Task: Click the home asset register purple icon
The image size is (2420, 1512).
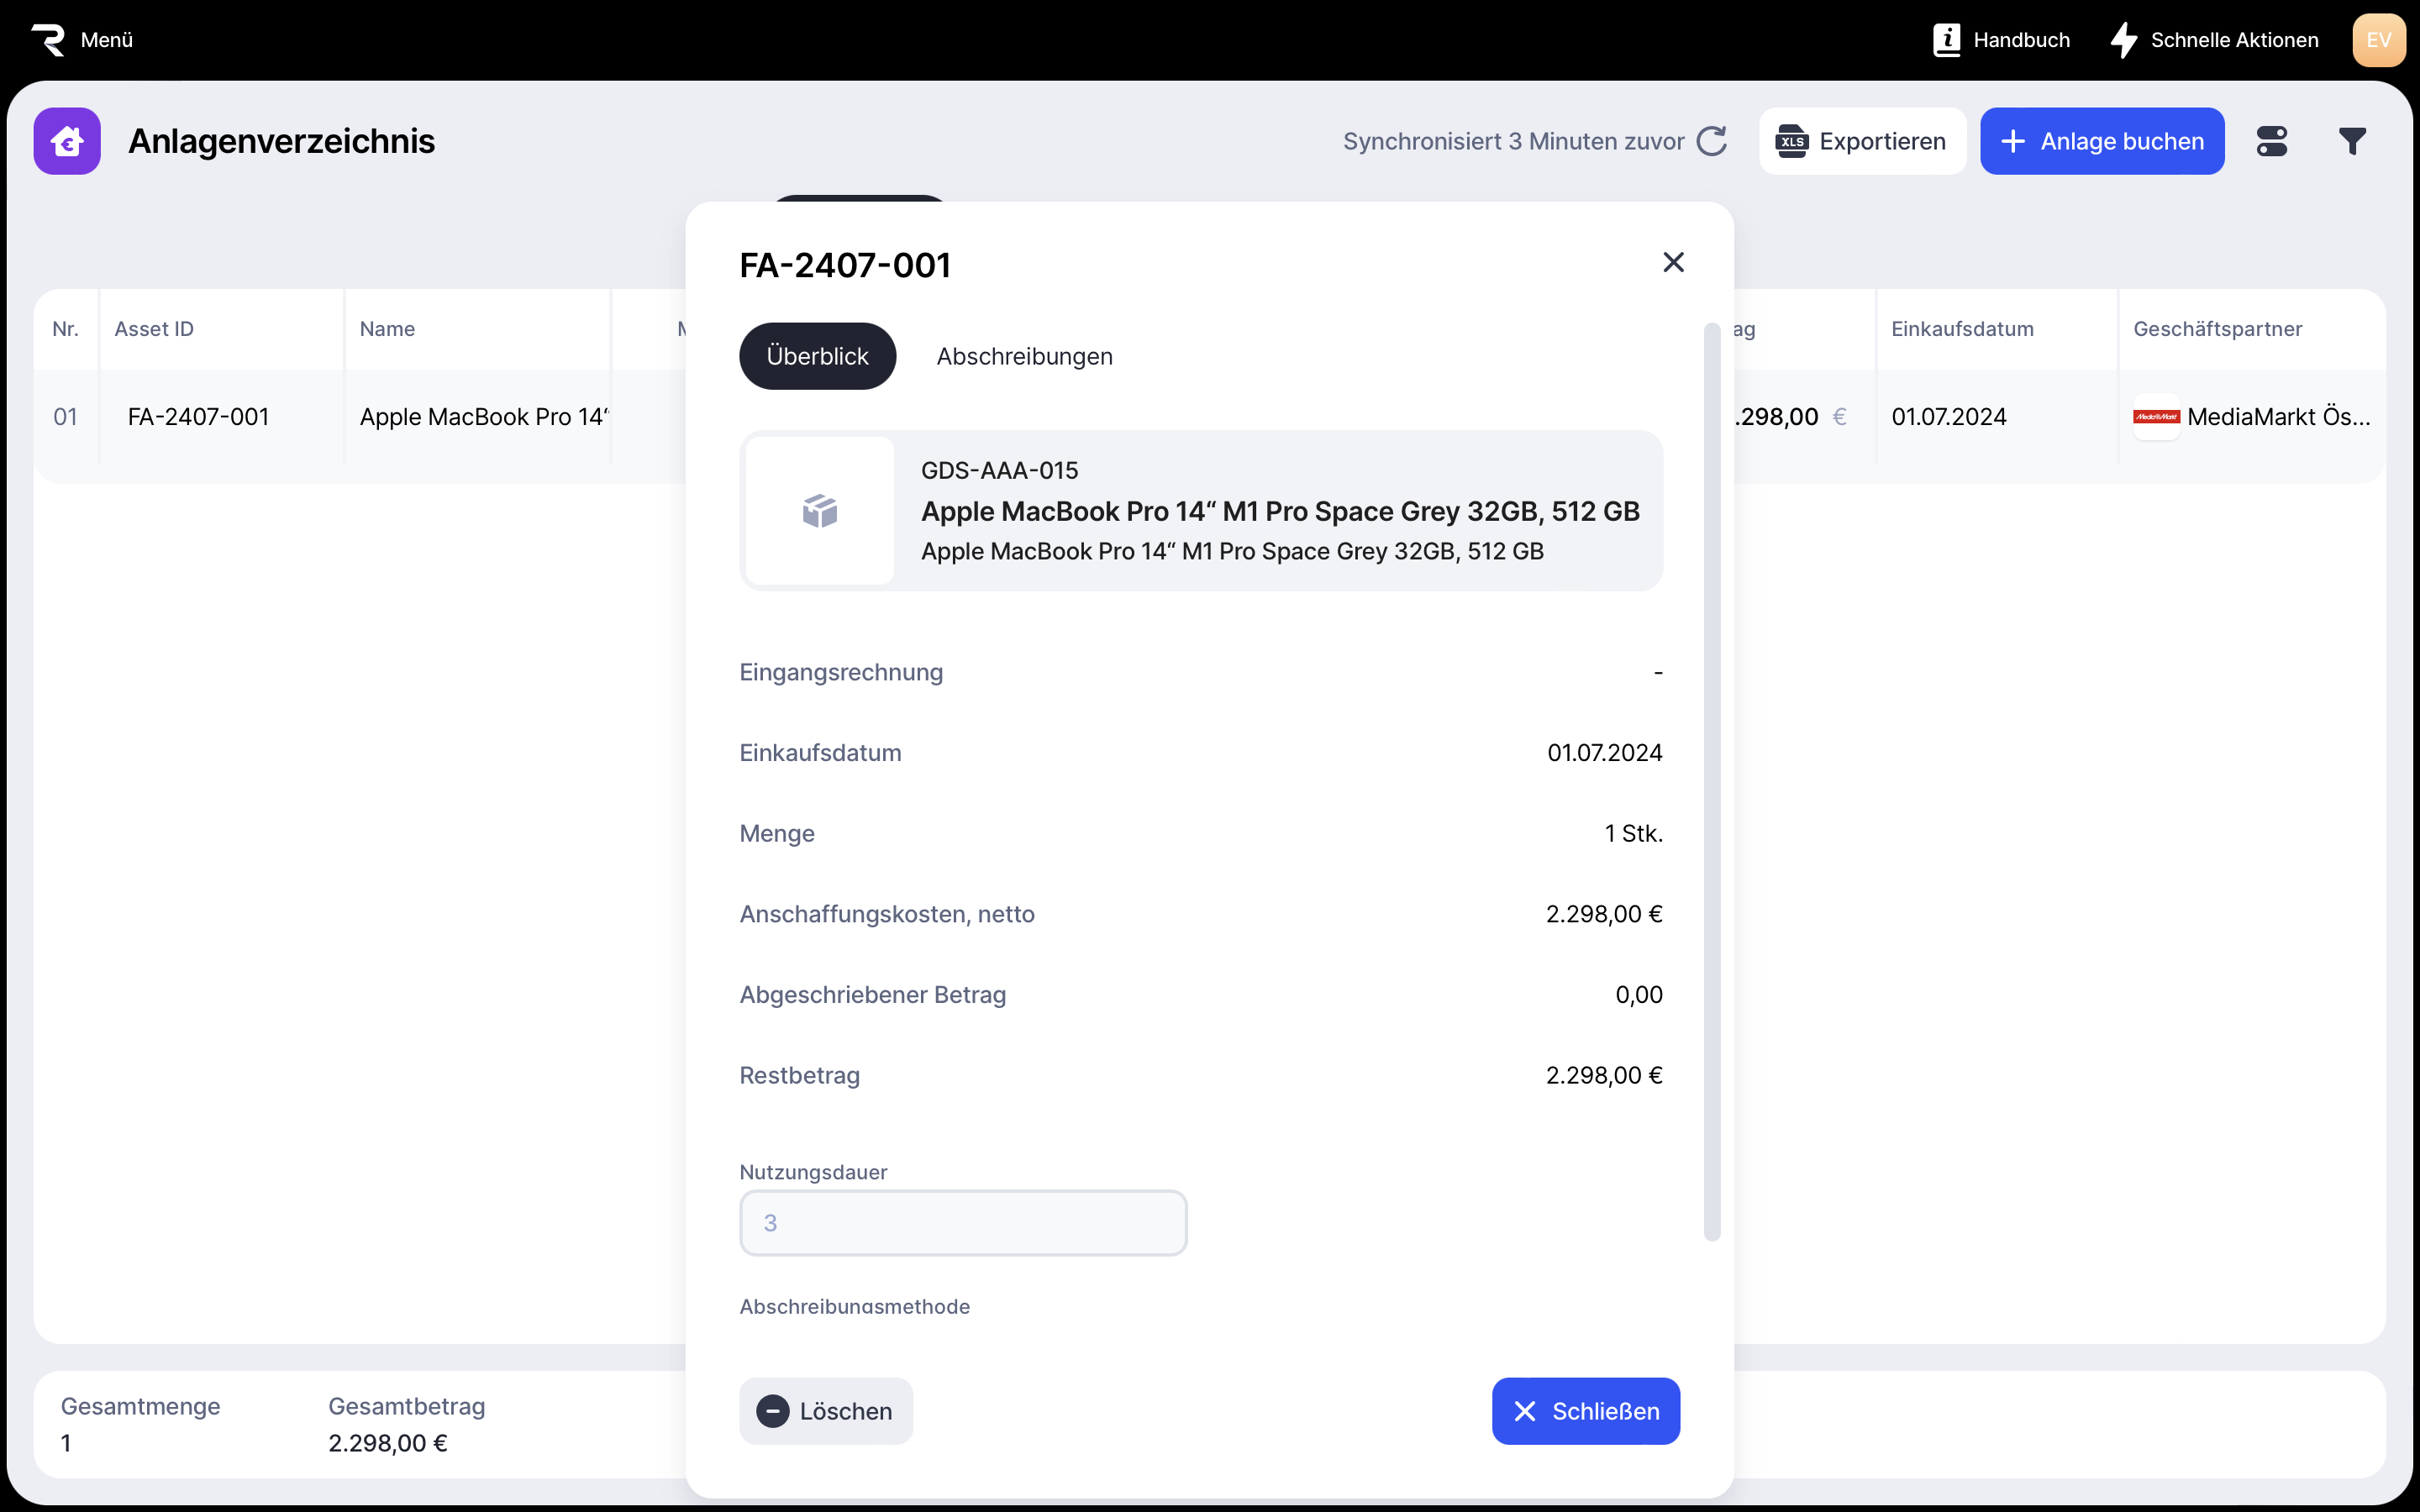Action: 67,141
